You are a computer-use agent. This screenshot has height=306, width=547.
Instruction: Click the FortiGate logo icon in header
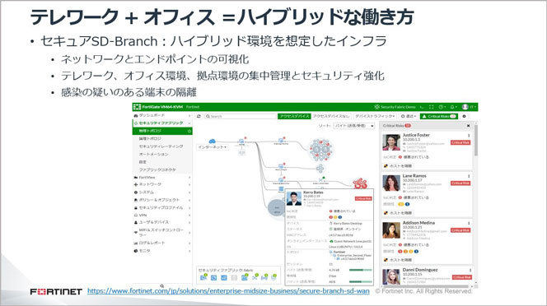pos(137,107)
